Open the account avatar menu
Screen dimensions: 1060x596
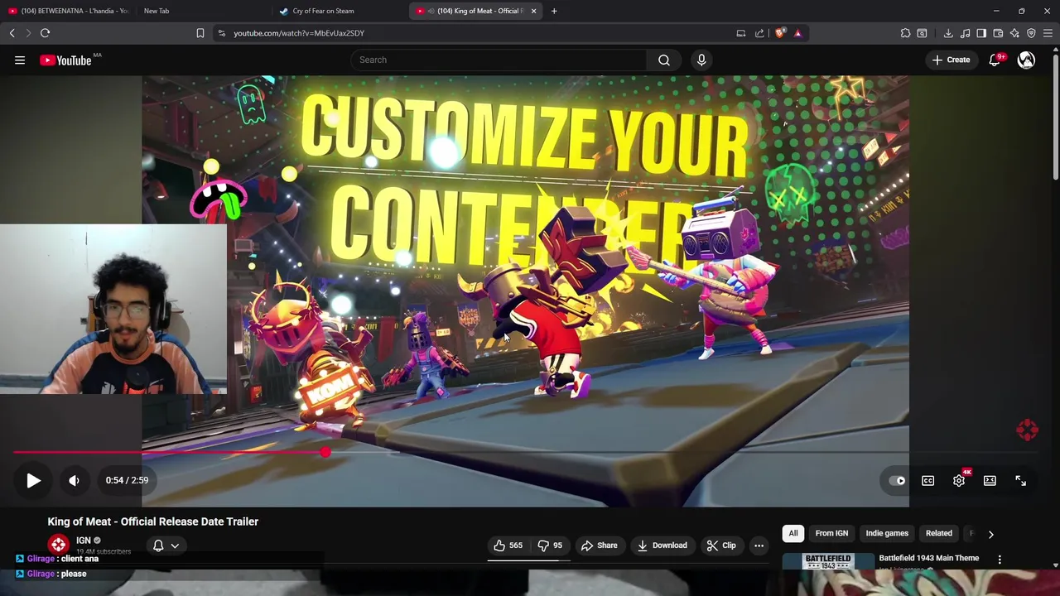1027,60
